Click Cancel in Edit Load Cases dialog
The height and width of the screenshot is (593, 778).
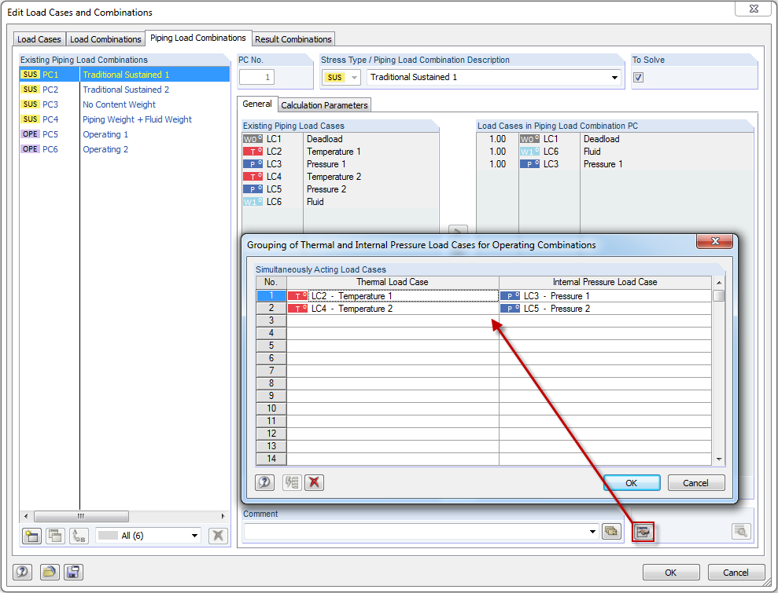(x=736, y=573)
